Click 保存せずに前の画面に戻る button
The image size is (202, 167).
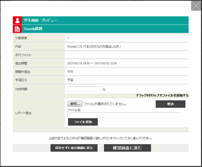pos(74,148)
